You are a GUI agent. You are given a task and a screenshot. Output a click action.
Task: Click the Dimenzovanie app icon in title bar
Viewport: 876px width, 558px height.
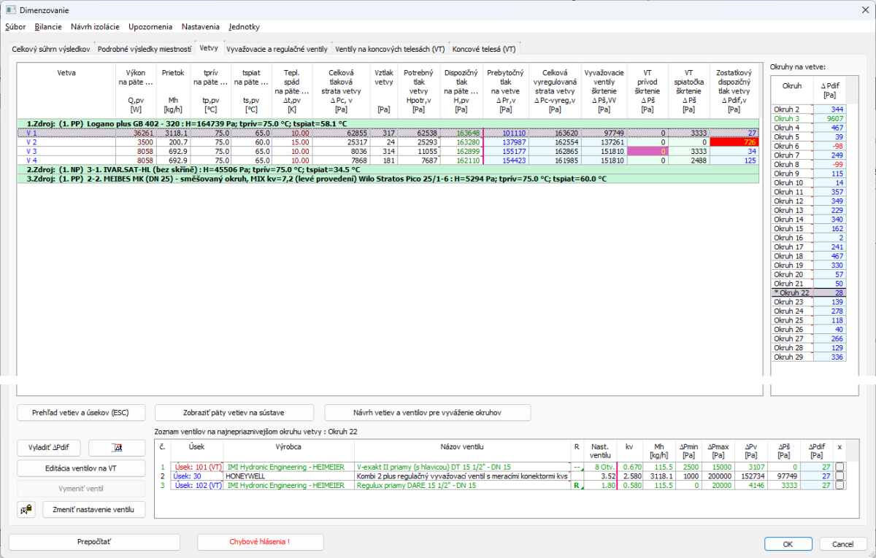(10, 9)
